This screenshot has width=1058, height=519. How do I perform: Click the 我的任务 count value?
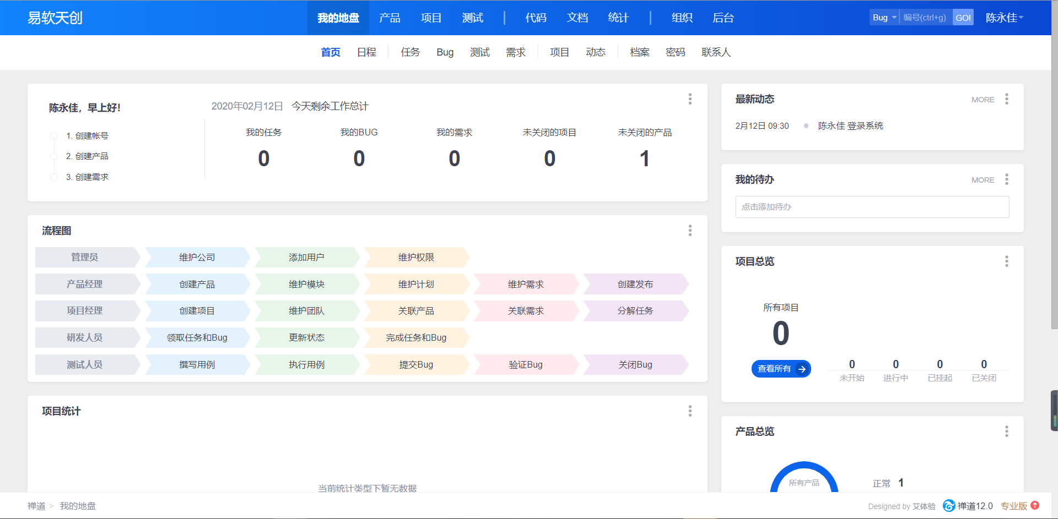[264, 159]
